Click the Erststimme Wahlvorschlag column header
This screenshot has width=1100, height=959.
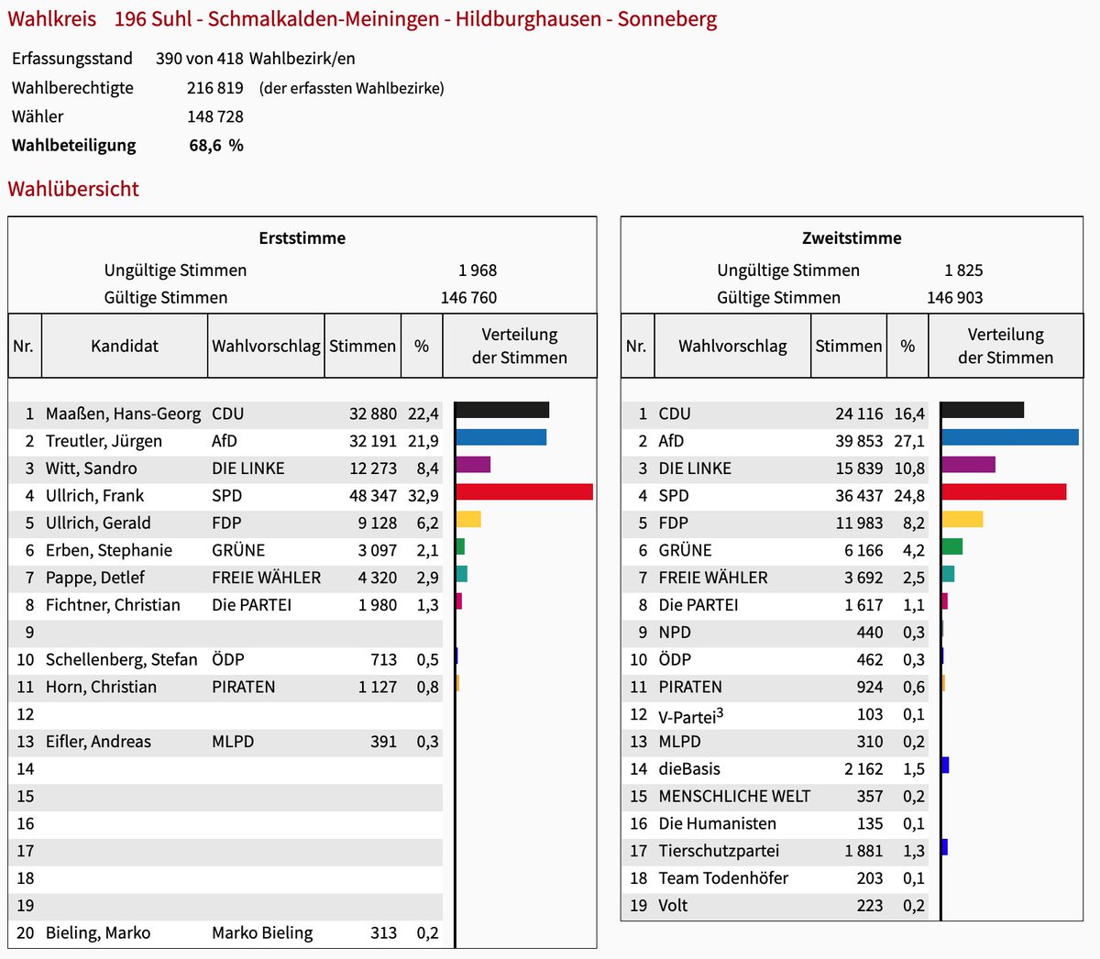(x=266, y=346)
